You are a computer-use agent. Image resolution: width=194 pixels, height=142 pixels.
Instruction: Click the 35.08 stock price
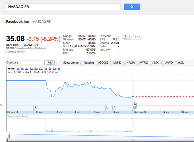click(x=15, y=39)
